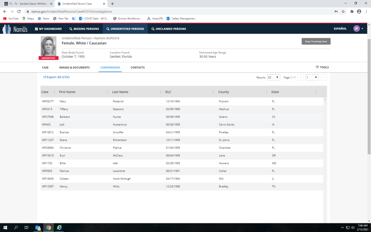Click the NamUs logo
371x232 pixels.
click(x=15, y=29)
